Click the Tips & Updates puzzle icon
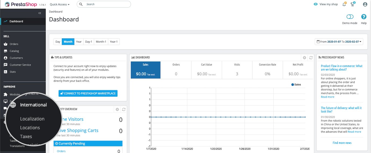 point(52,57)
